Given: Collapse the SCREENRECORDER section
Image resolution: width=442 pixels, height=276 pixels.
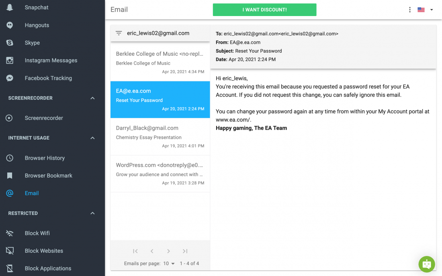Looking at the screenshot, I should click(92, 98).
